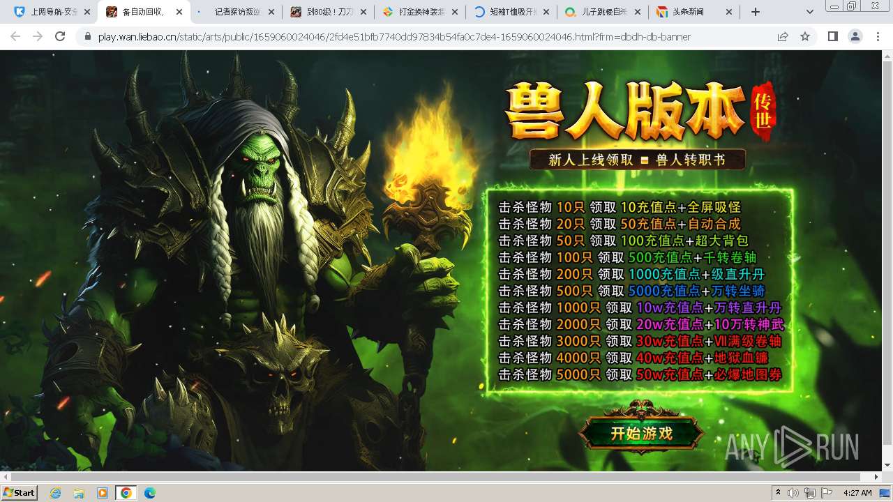Open the network tray icon
Viewport: 893px width, 502px height.
point(809,493)
